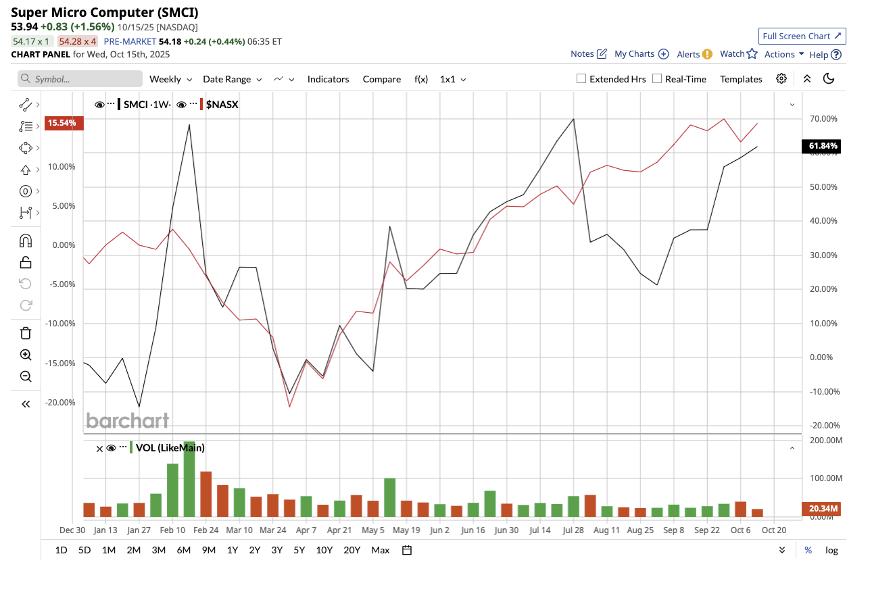895x600 pixels.
Task: Open the Indicators menu
Action: (x=328, y=79)
